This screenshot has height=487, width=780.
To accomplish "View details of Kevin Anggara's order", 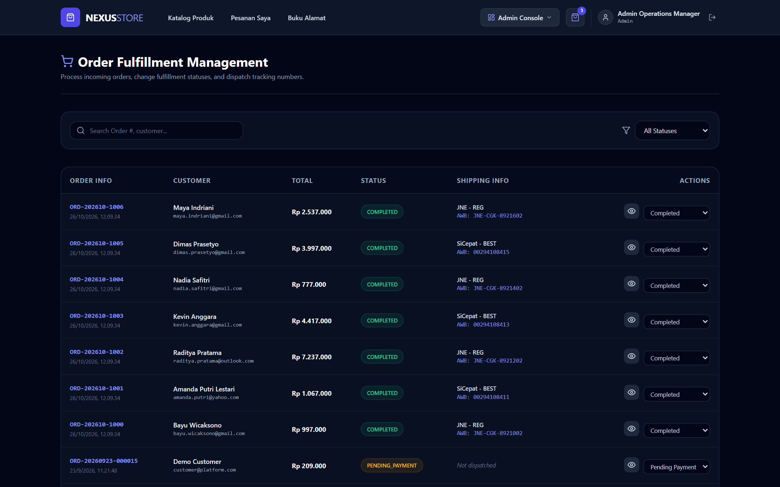I will [632, 320].
